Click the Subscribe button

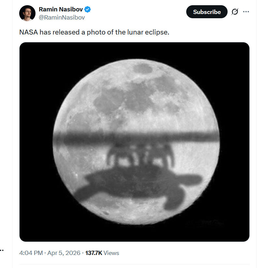coord(206,12)
